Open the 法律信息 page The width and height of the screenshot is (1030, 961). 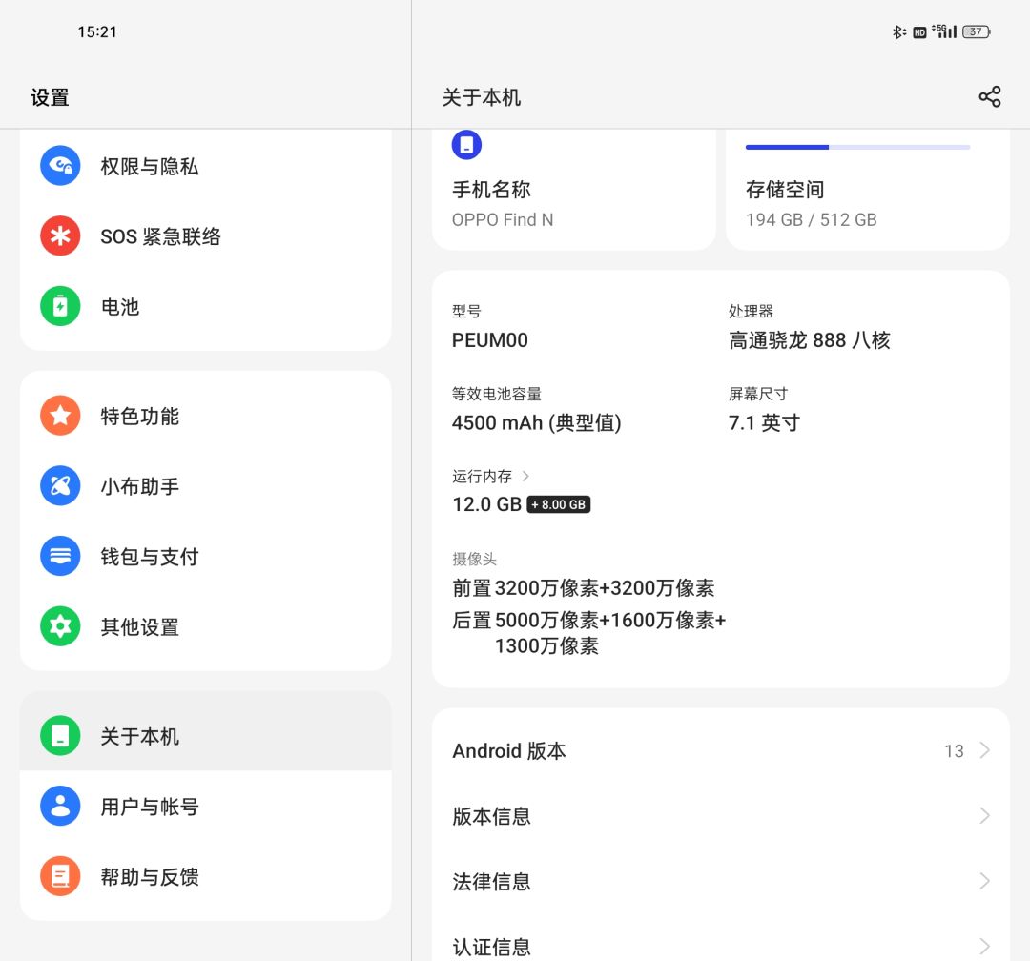pyautogui.click(x=721, y=881)
